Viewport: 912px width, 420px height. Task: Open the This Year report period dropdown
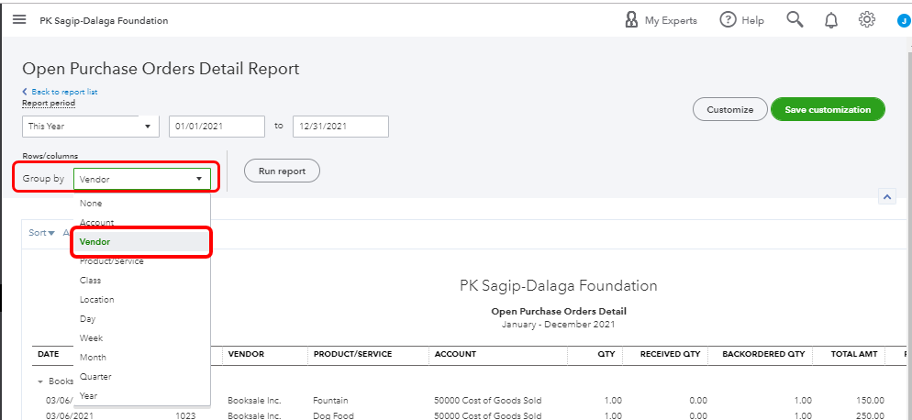coord(90,126)
